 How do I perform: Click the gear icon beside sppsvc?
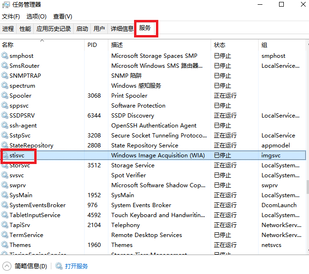[5, 105]
